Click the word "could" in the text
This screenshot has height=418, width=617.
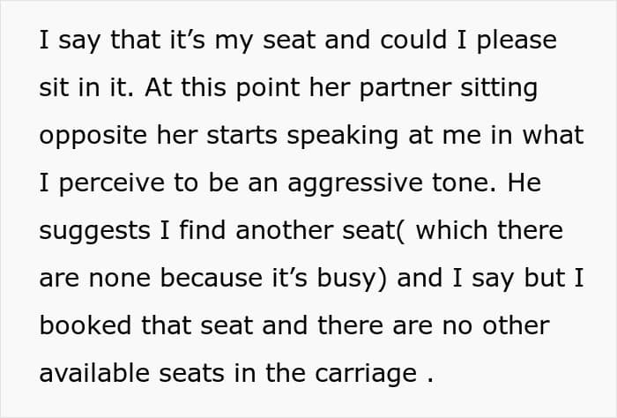pos(413,40)
